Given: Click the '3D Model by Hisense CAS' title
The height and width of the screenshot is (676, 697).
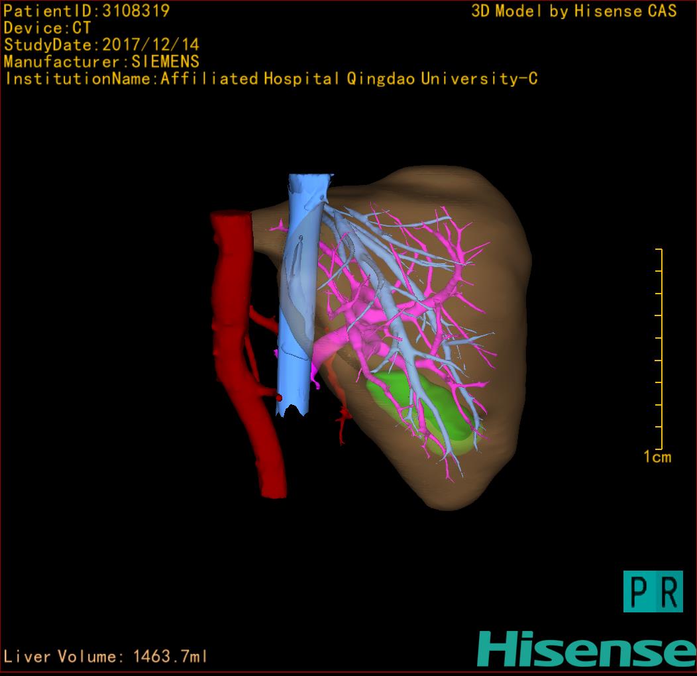Looking at the screenshot, I should coord(574,11).
